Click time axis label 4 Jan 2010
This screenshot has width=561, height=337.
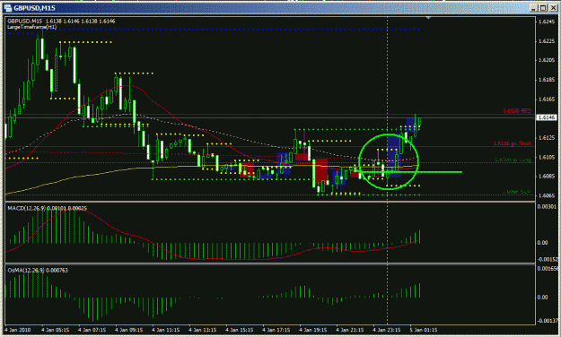(18, 330)
